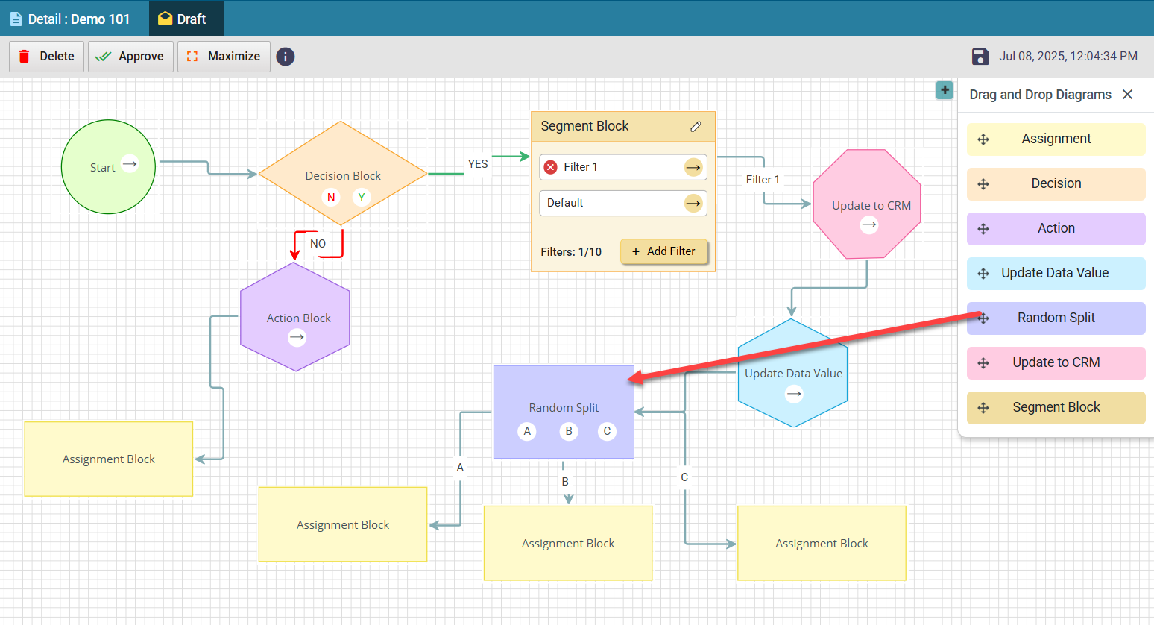Click the move handle on Update Data Value item

click(983, 274)
